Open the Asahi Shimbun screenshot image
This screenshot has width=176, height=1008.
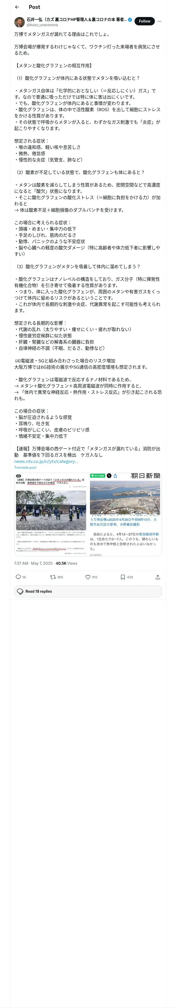point(125,514)
